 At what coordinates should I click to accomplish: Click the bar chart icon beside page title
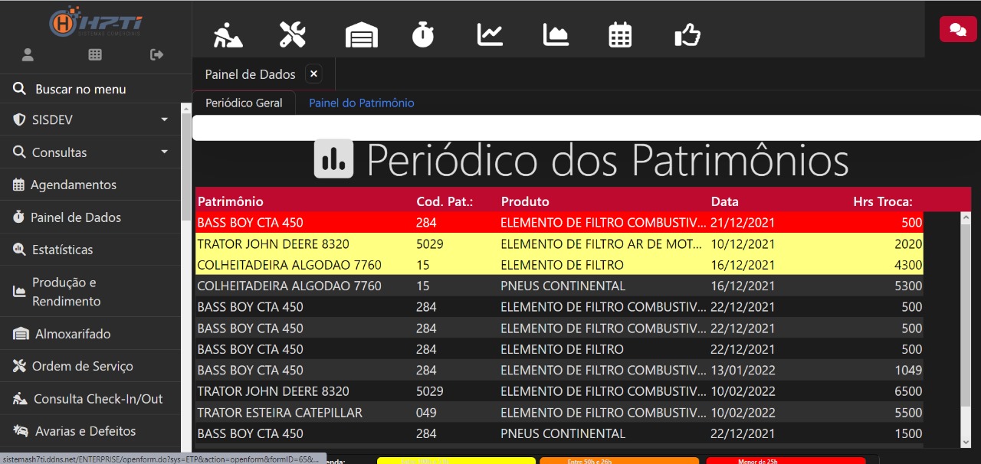coord(333,159)
